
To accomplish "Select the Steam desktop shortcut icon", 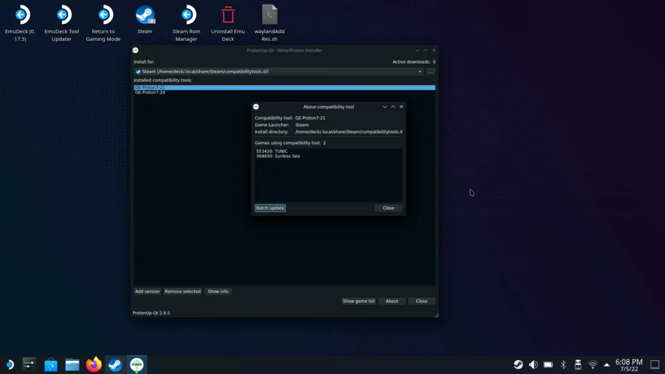I will 145,20.
